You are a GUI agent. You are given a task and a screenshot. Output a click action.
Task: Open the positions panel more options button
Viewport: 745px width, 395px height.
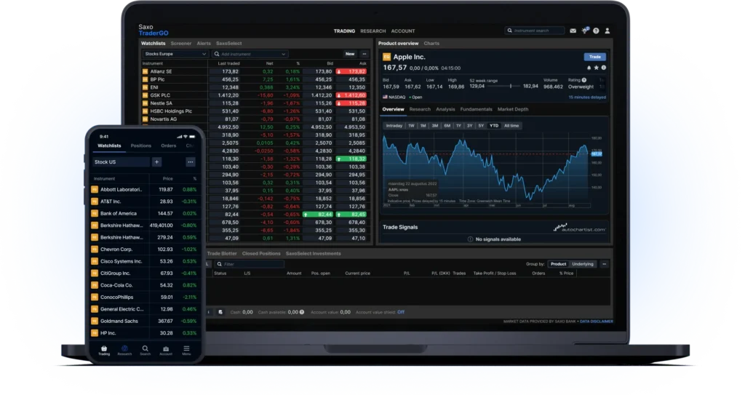point(605,264)
